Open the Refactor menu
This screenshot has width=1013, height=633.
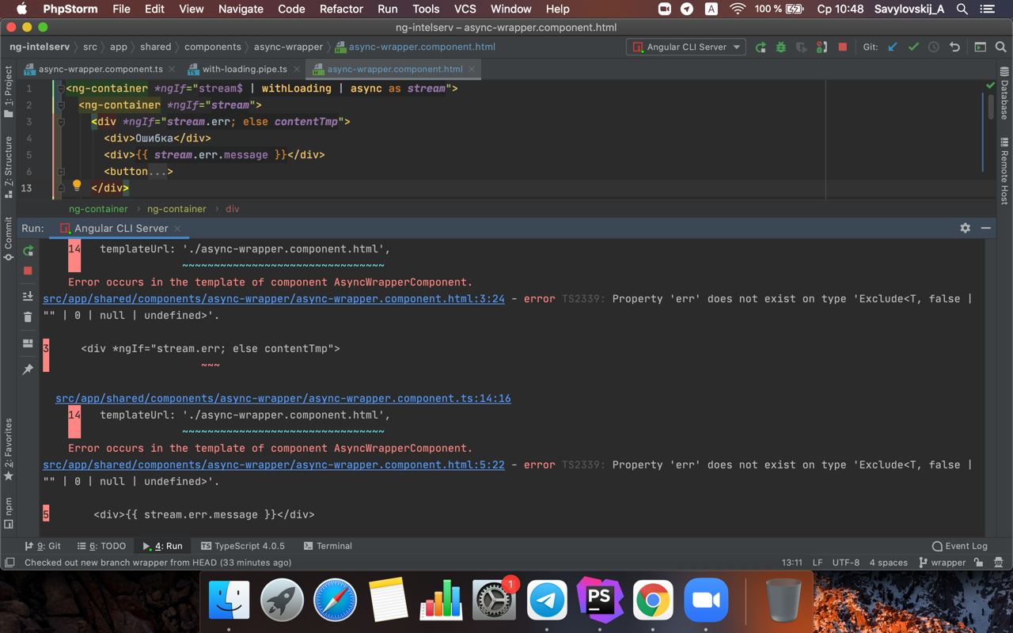(341, 9)
